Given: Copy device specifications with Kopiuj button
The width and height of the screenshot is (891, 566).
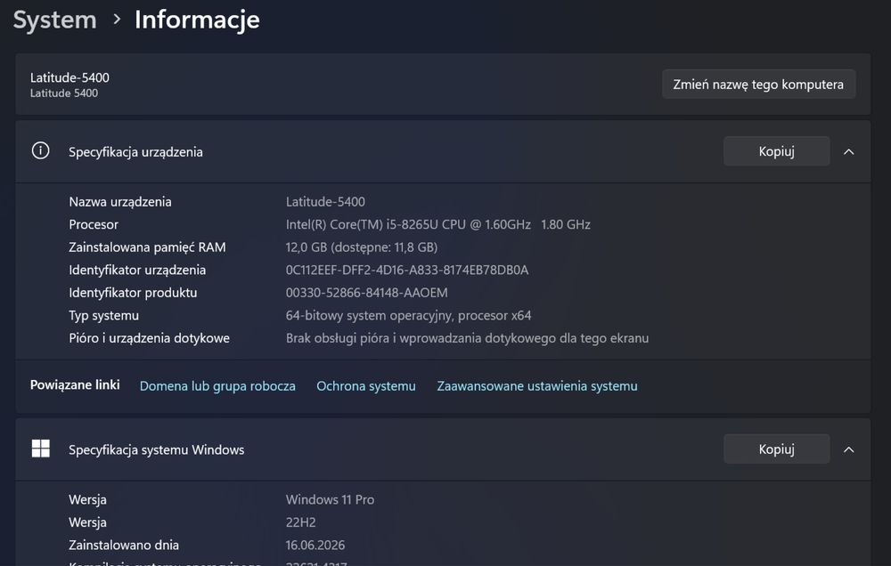Looking at the screenshot, I should 776,151.
